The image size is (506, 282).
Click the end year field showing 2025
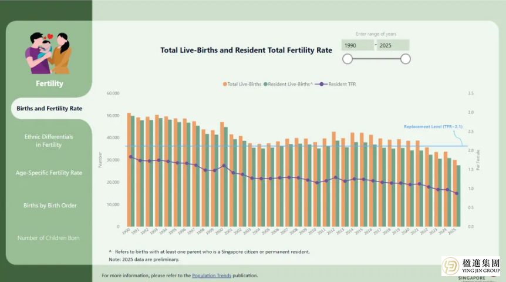(392, 45)
